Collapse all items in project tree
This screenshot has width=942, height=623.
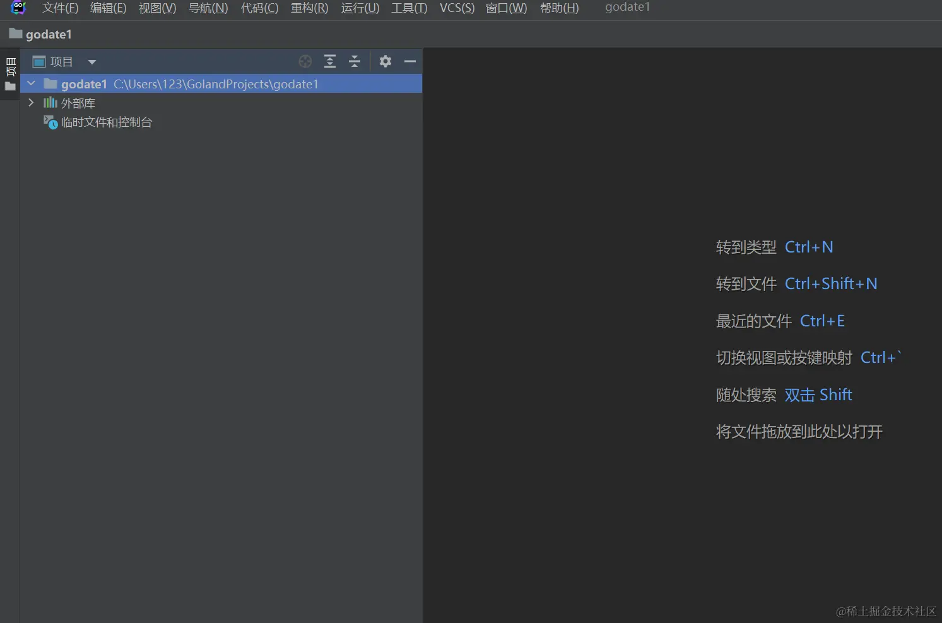click(355, 61)
